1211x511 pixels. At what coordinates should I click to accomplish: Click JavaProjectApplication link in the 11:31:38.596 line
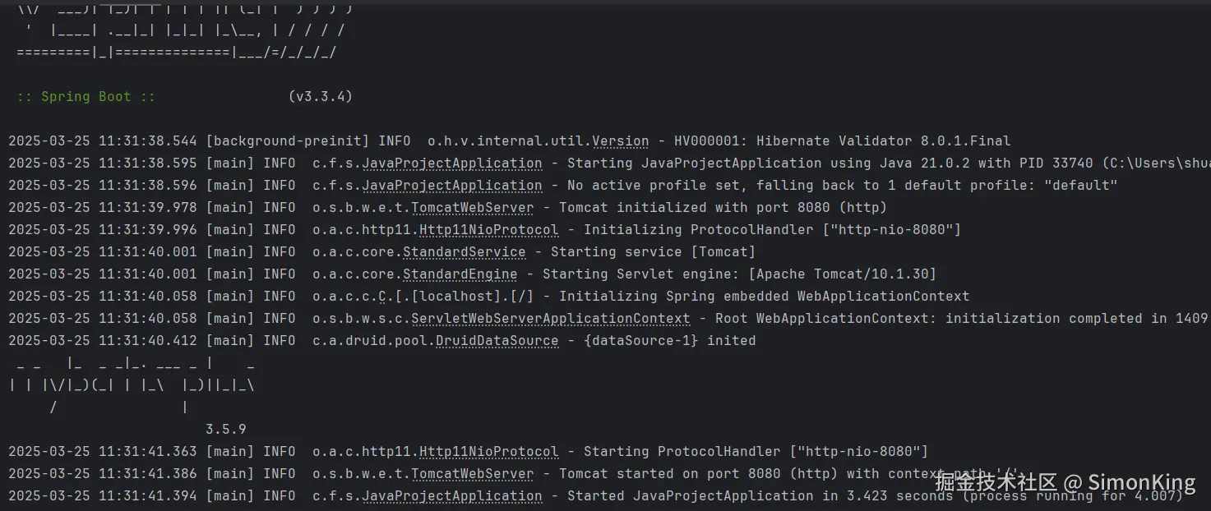tap(452, 186)
